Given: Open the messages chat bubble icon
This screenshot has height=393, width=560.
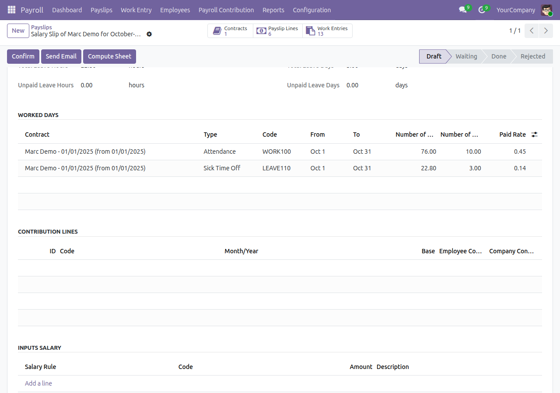Looking at the screenshot, I should (463, 10).
